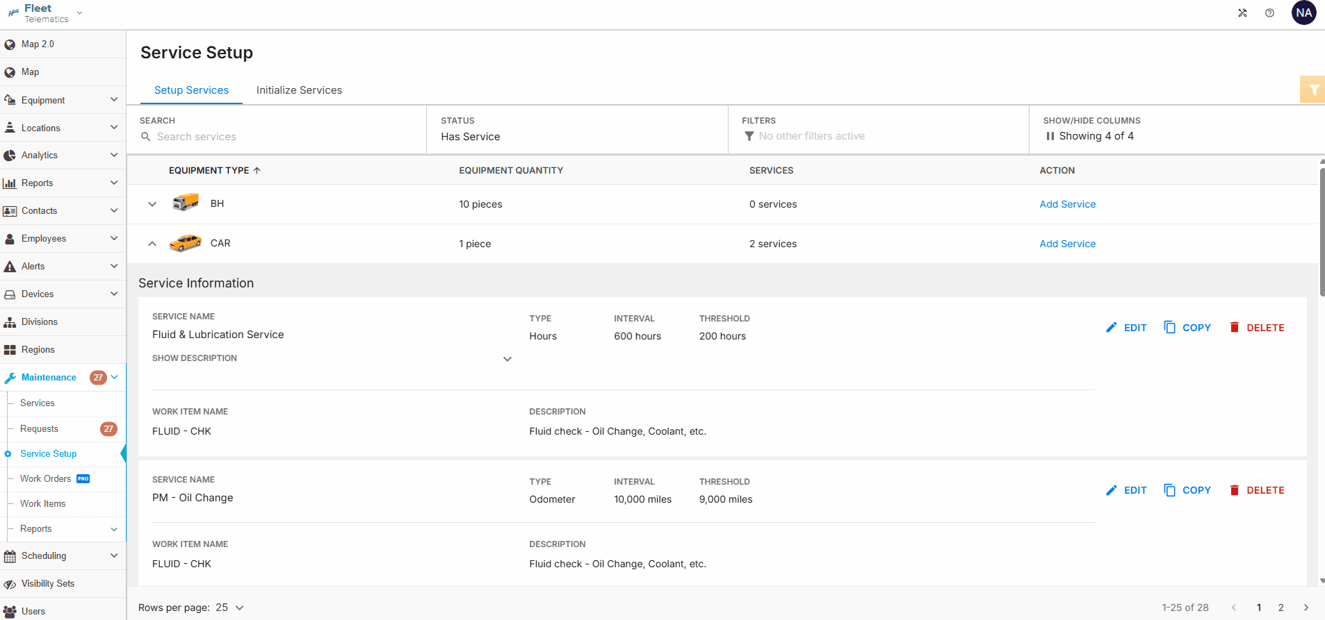The image size is (1325, 620).
Task: Sort by Equipment Type column header
Action: (x=215, y=170)
